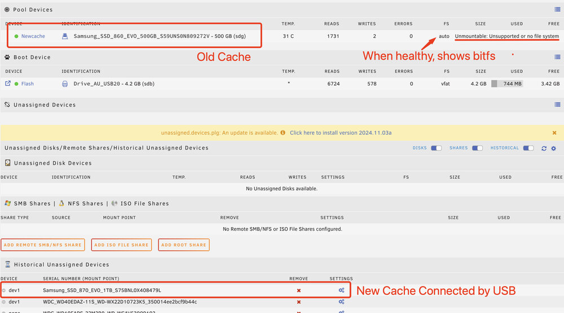Click Add Root Share button
This screenshot has height=313, width=564.
click(183, 245)
